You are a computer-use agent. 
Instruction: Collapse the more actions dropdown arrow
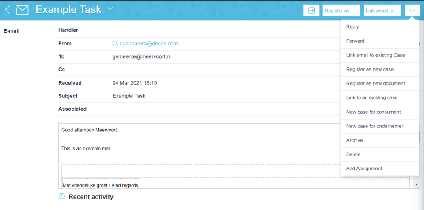(x=412, y=11)
